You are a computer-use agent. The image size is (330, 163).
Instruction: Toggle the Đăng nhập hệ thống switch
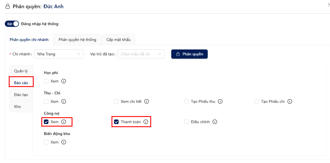click(12, 24)
